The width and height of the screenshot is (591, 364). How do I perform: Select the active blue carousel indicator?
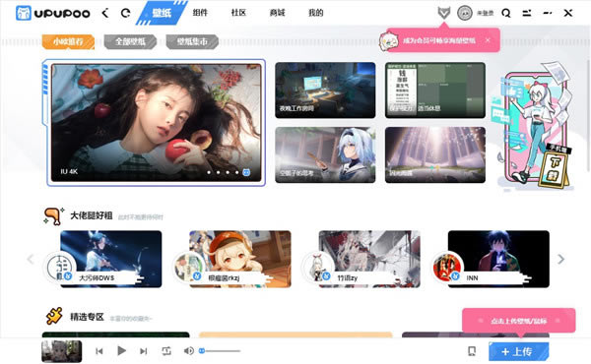point(246,172)
